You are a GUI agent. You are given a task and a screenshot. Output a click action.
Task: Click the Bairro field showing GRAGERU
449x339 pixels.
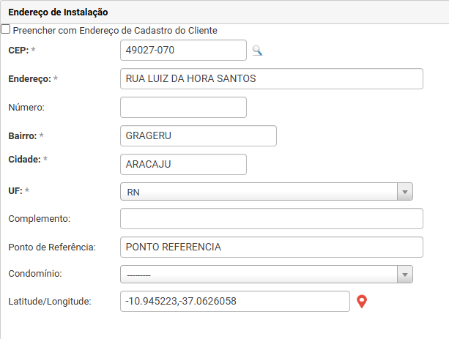198,136
